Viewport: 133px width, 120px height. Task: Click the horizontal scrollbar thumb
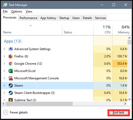point(39,104)
